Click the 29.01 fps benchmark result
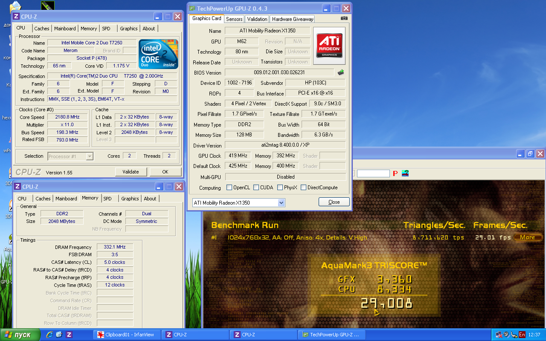Screen dimensions: 546x341 coord(493,237)
